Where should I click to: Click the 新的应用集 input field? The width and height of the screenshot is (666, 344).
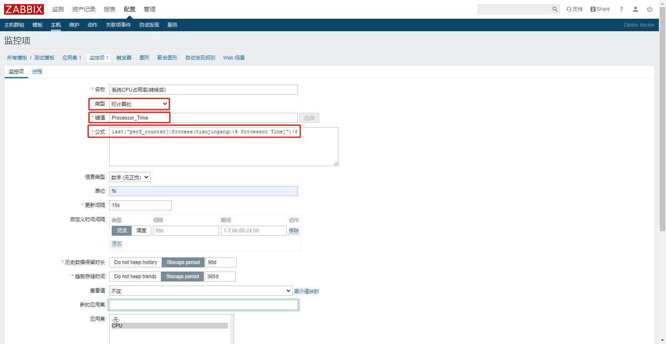[x=203, y=305]
